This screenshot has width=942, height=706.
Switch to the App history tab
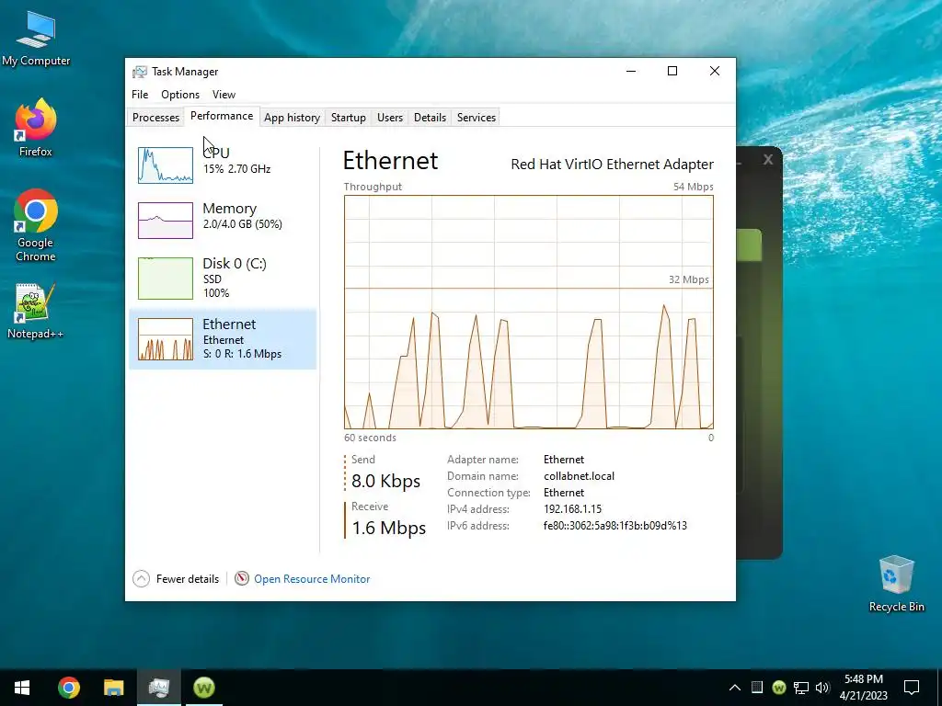tap(292, 118)
